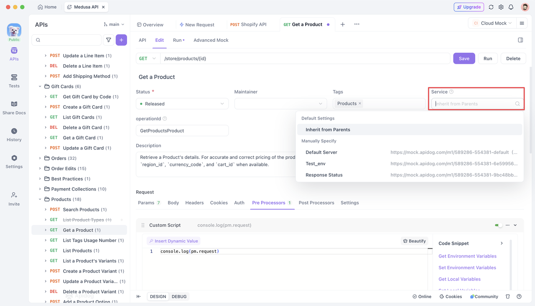Click the Service help question icon

[x=451, y=92]
